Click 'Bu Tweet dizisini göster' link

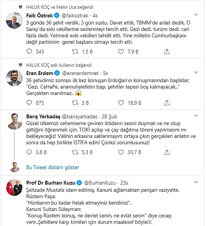53,167
